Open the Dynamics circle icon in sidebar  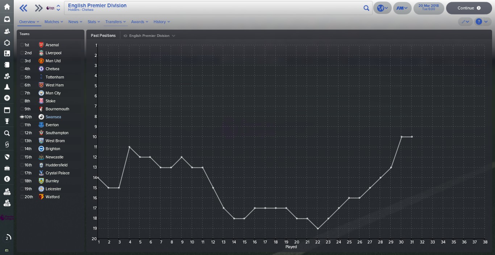click(x=7, y=43)
